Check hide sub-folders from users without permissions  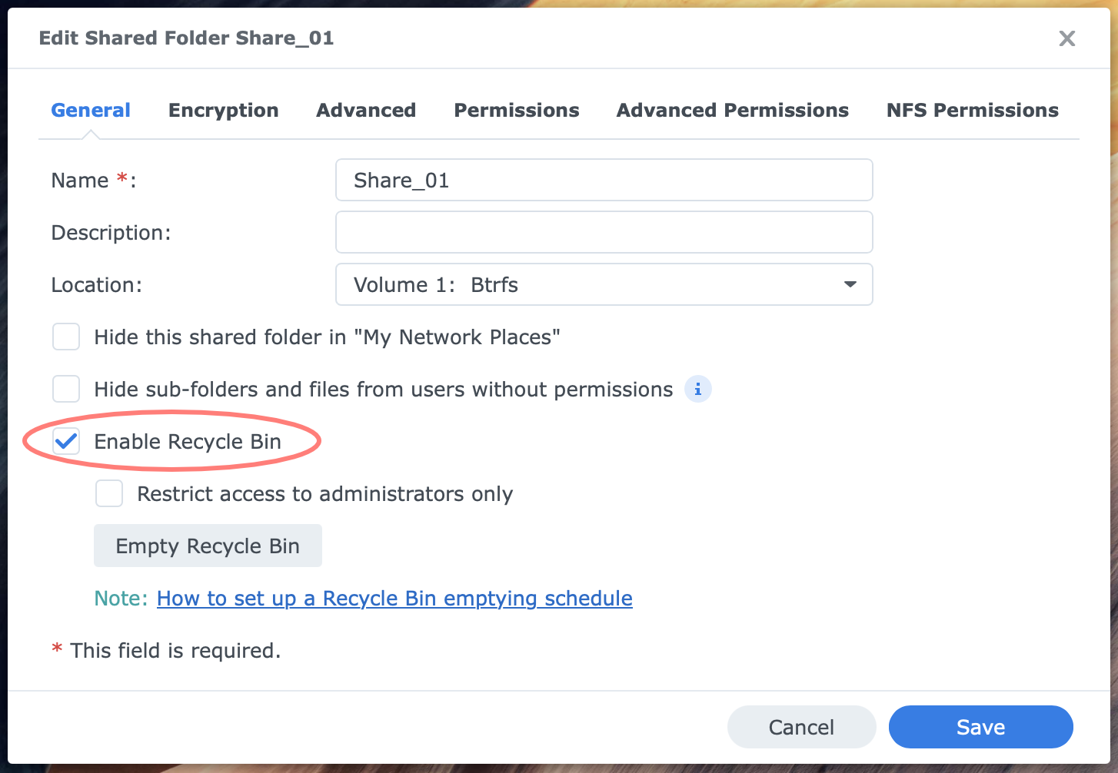pyautogui.click(x=66, y=389)
